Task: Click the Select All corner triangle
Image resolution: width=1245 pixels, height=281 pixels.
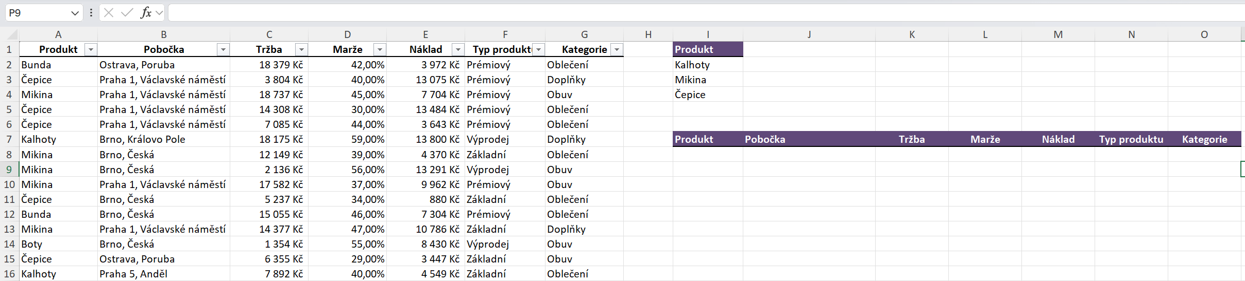Action: [x=11, y=35]
